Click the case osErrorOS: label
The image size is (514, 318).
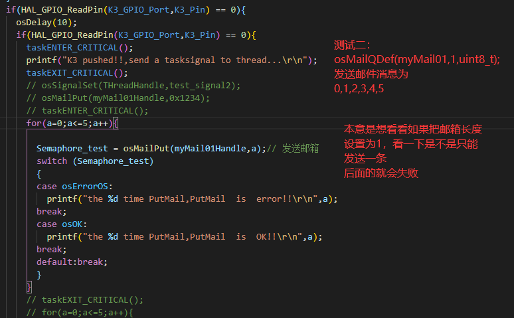(x=74, y=187)
